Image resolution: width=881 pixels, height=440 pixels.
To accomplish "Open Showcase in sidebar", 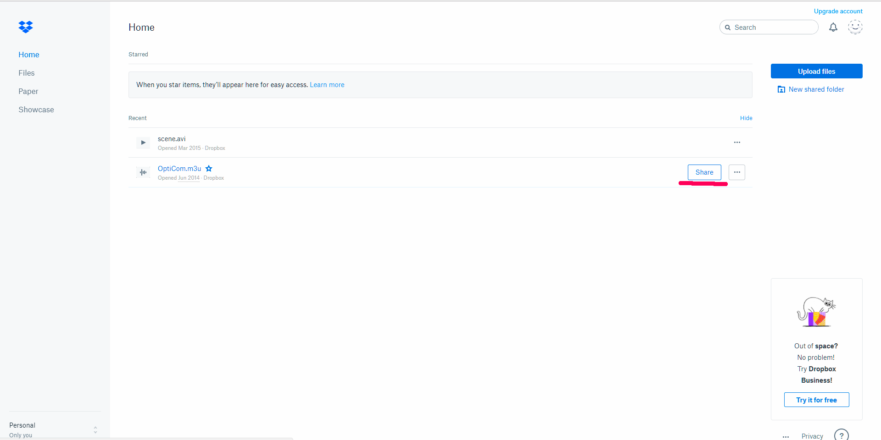I will pyautogui.click(x=36, y=110).
